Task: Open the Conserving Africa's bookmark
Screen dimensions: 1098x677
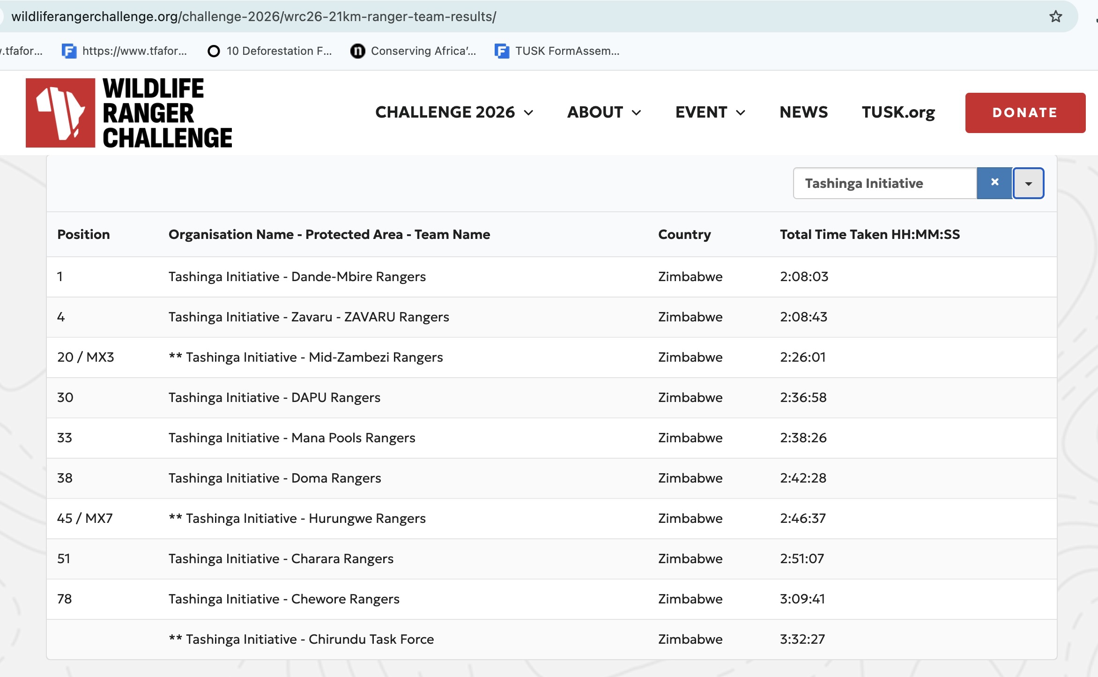Action: [413, 51]
